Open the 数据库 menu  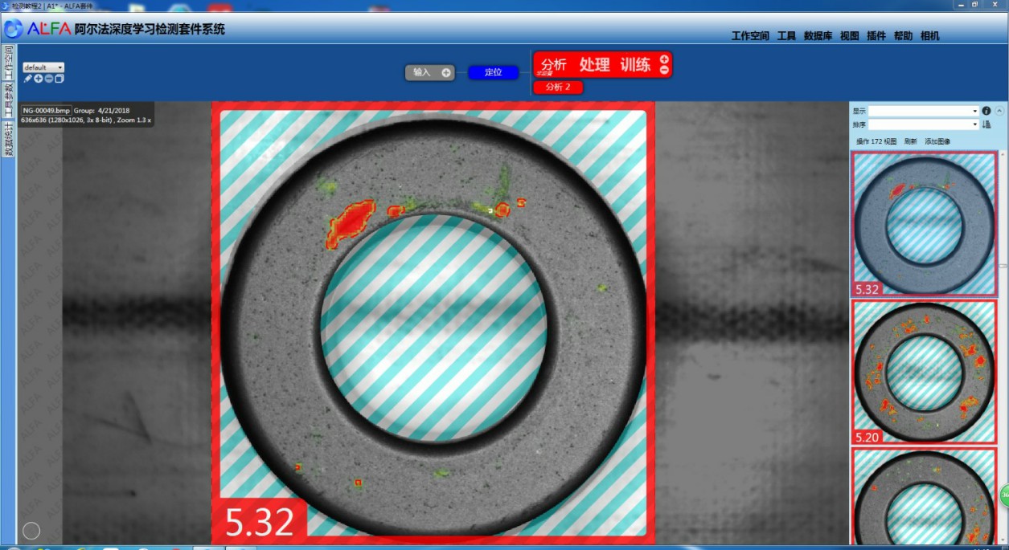(818, 36)
